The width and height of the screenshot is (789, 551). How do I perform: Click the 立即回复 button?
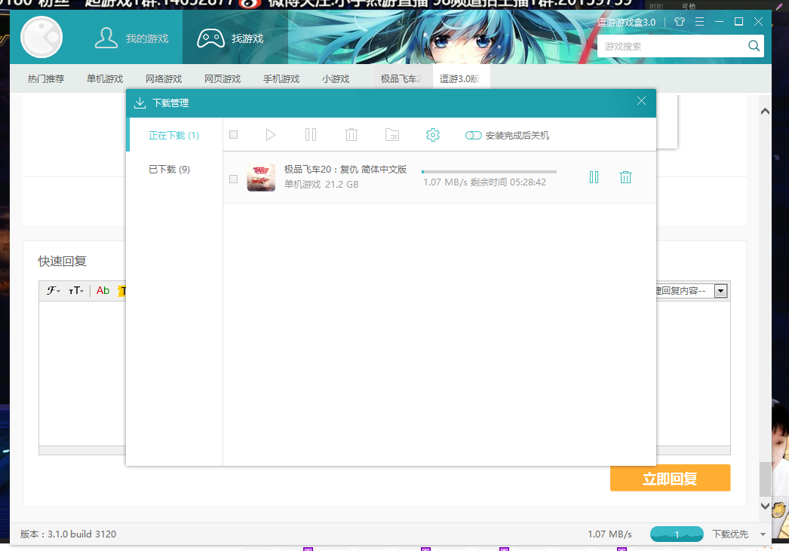coord(670,478)
